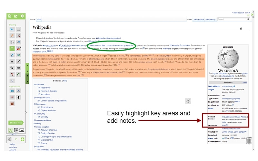Click the insert image tool
This screenshot has width=258, height=161.
tap(18, 55)
